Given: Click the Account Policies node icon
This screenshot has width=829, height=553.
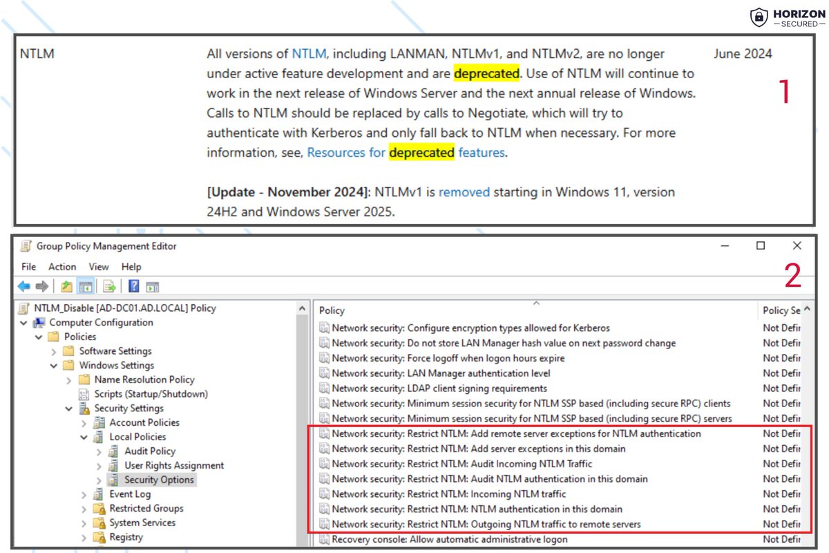Looking at the screenshot, I should (99, 422).
